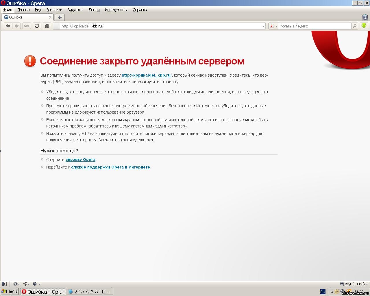Click the Нужна помощь? heading
The width and height of the screenshot is (370, 296).
pos(59,151)
